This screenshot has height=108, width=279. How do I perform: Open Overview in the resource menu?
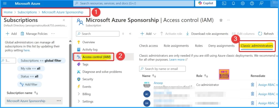(89, 42)
